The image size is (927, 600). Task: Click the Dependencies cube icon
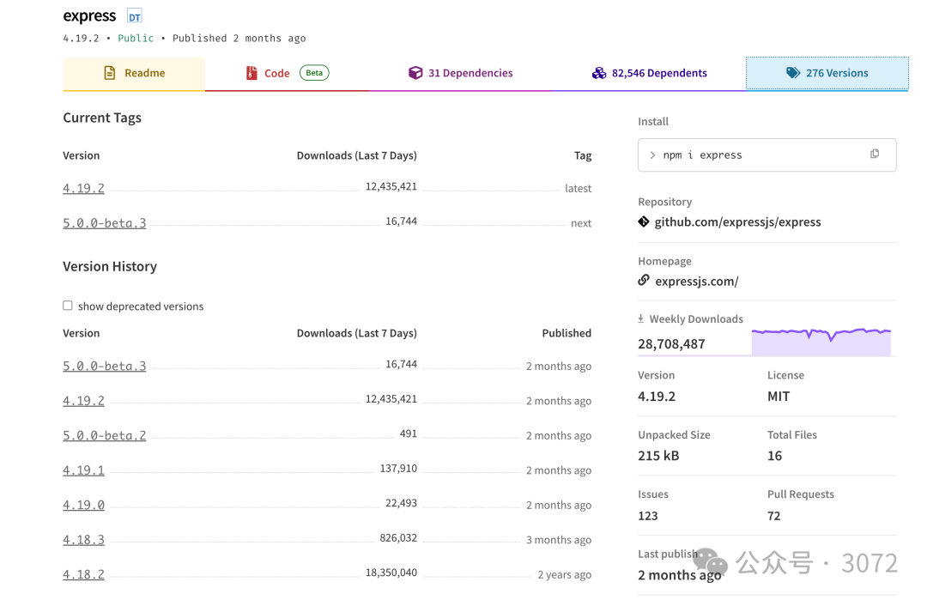(x=415, y=73)
